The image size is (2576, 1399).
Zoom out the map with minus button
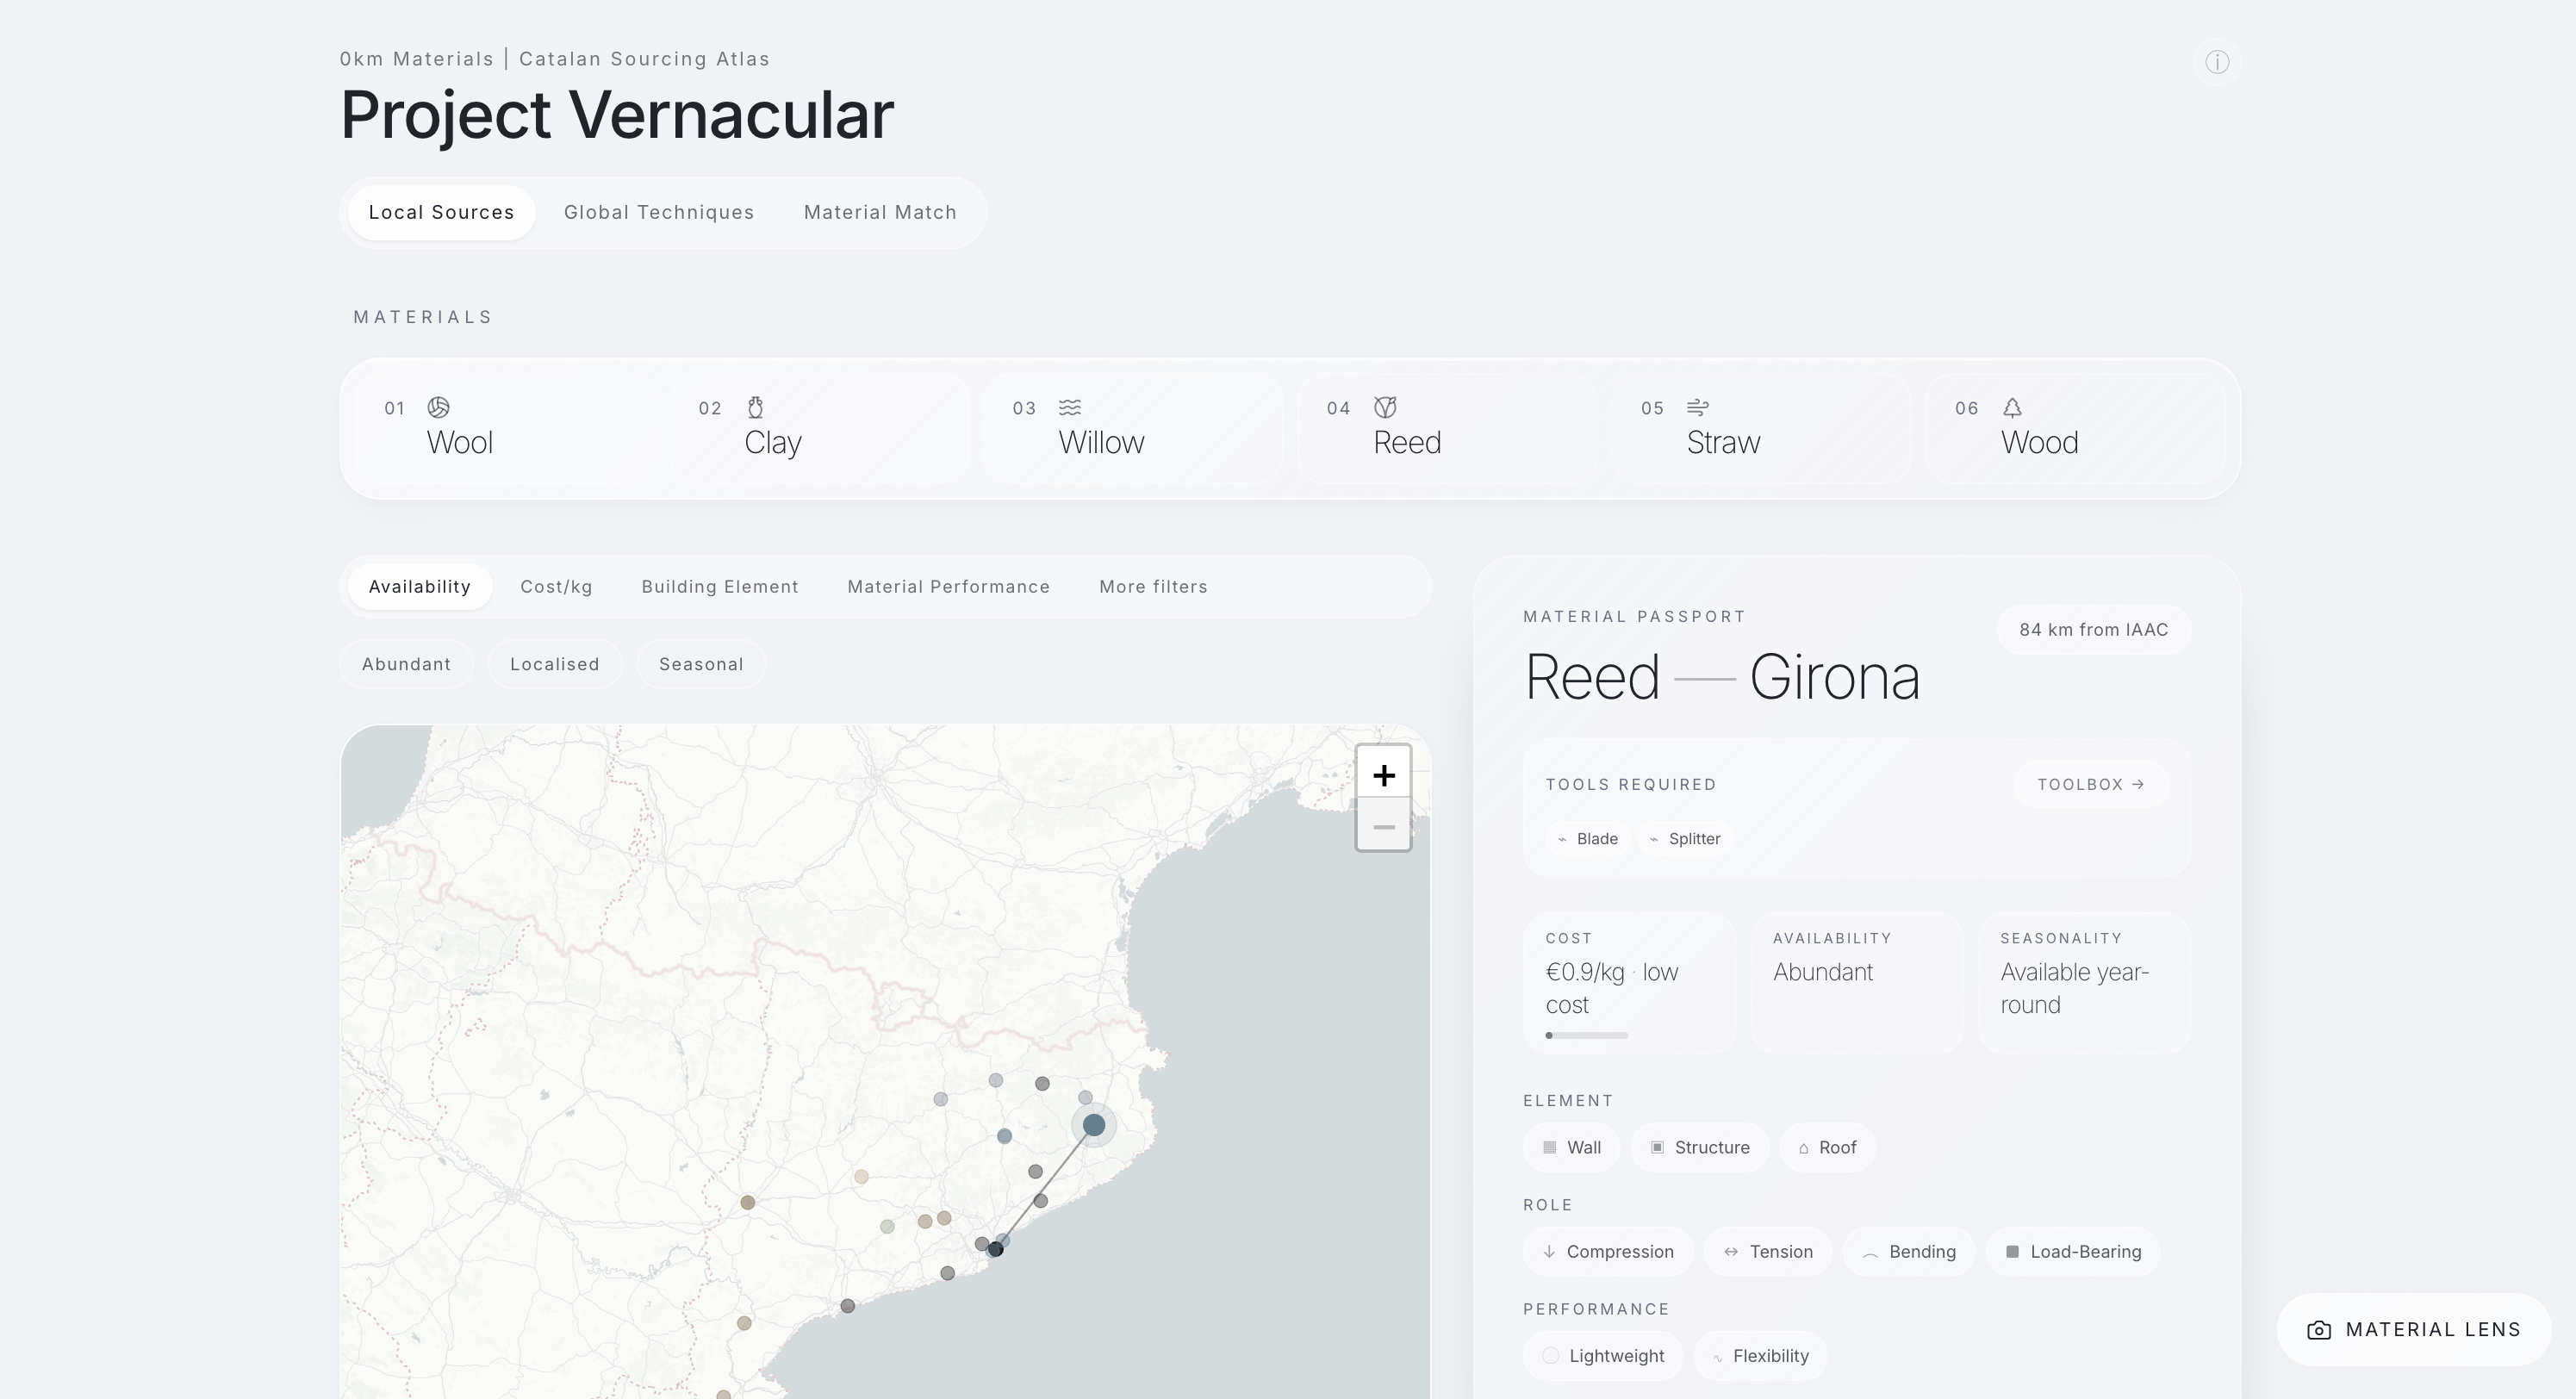click(x=1383, y=826)
